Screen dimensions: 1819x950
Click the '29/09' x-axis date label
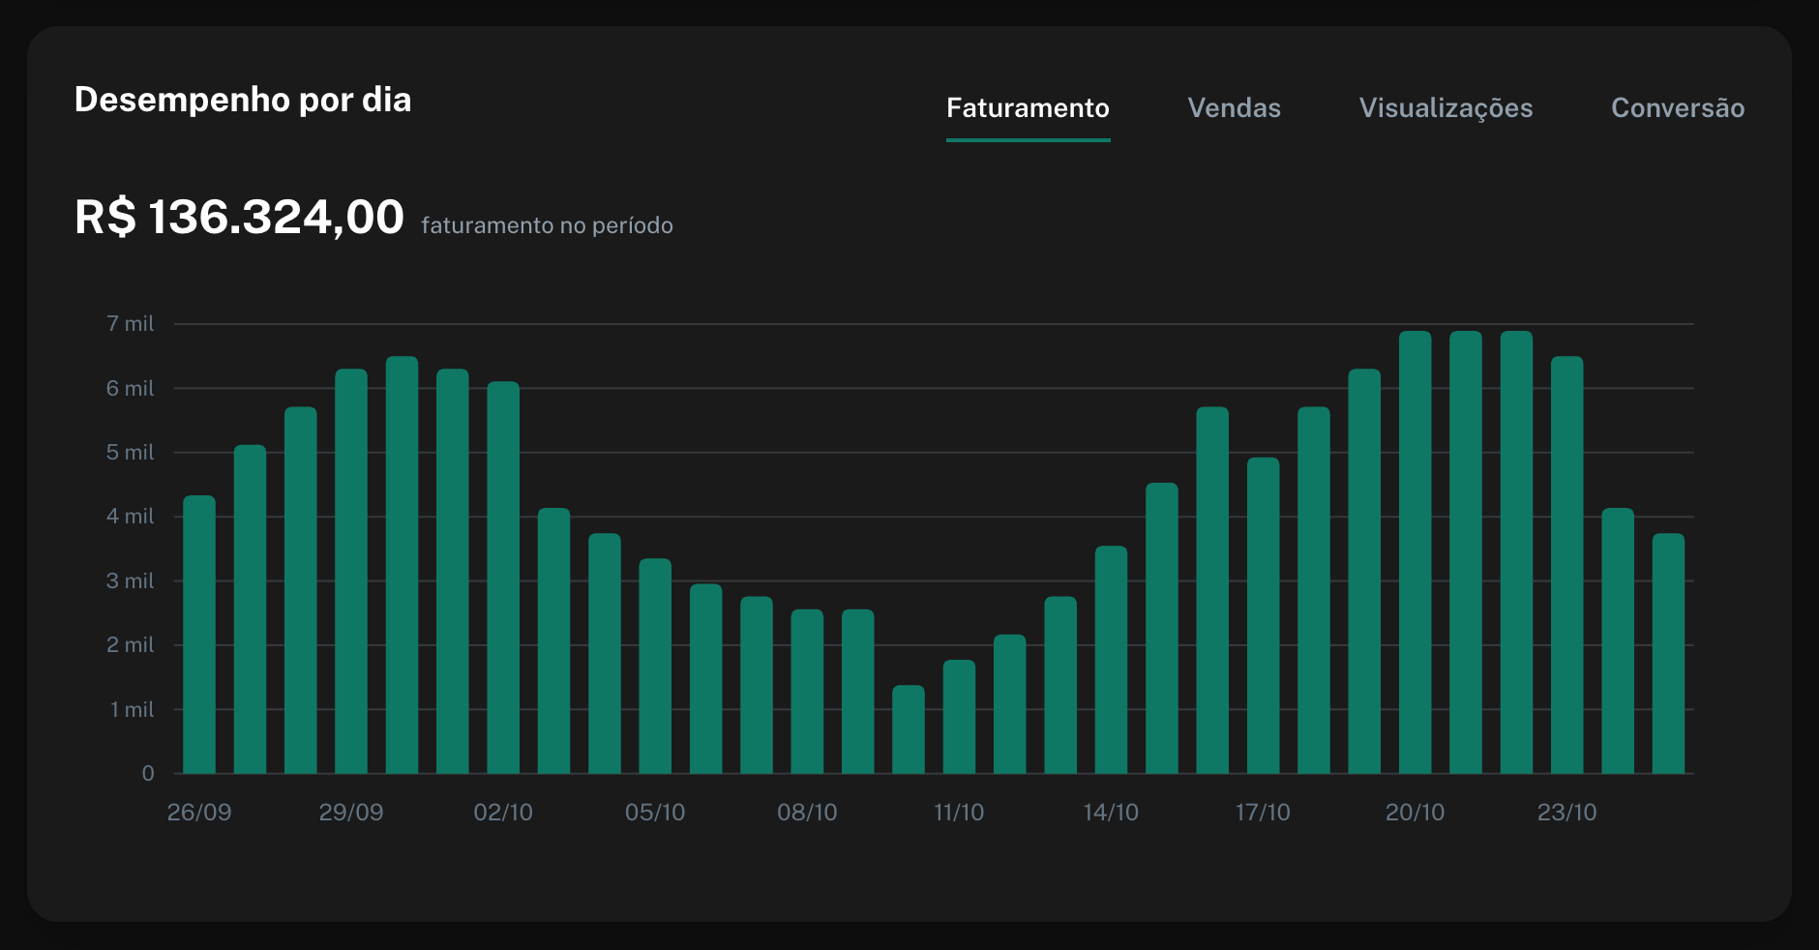click(x=351, y=813)
